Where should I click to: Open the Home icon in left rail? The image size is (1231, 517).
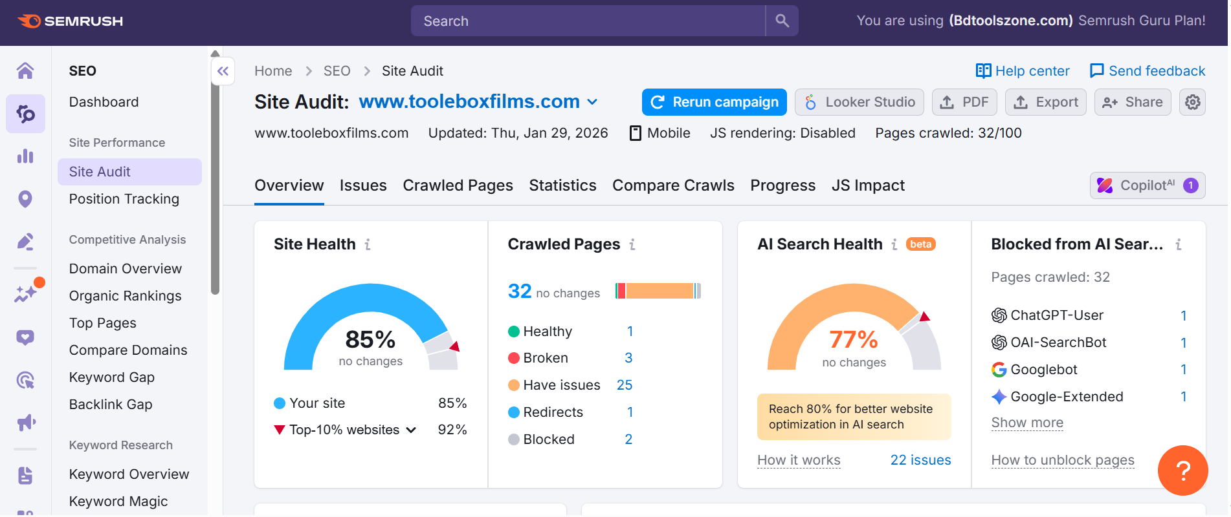tap(25, 70)
